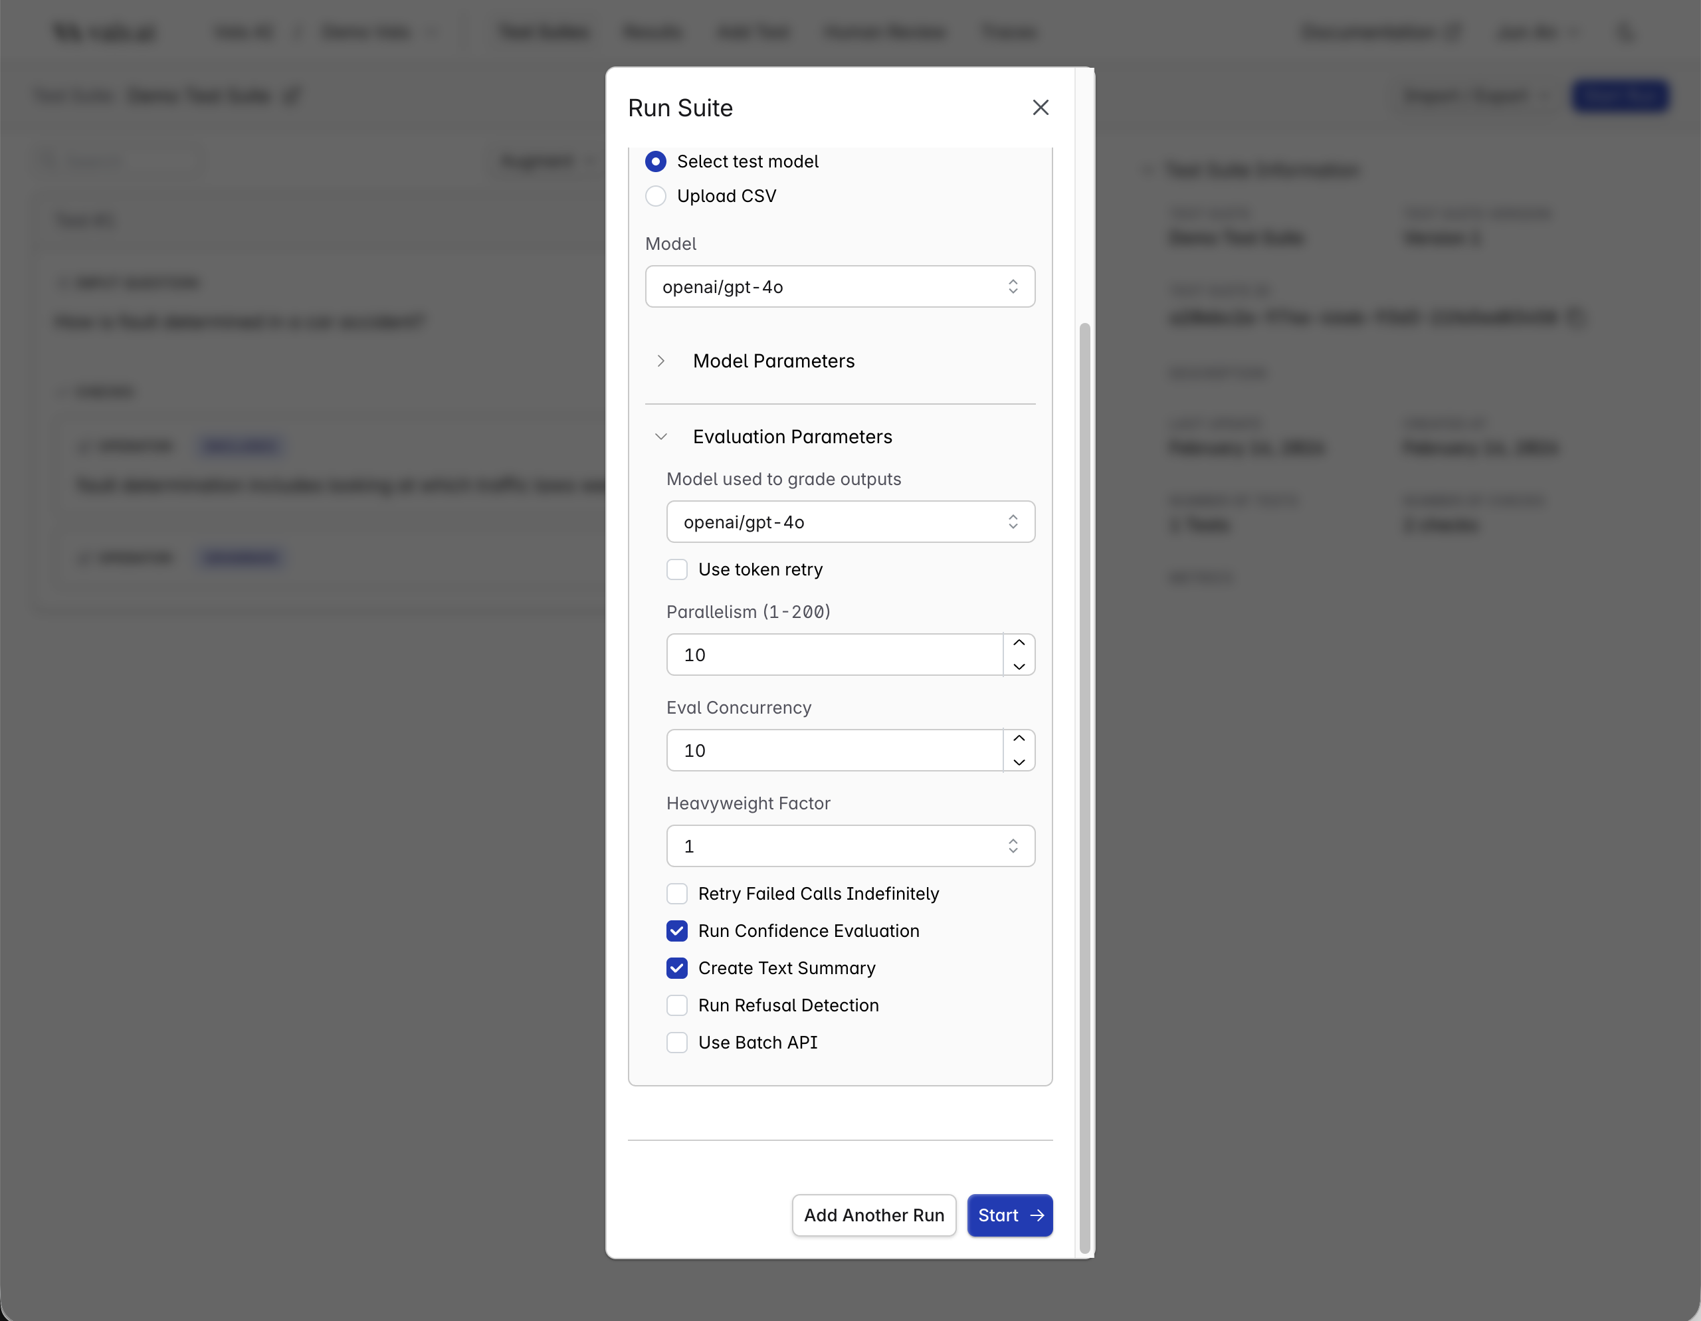
Task: Enable Run Refusal Detection
Action: 677,1005
